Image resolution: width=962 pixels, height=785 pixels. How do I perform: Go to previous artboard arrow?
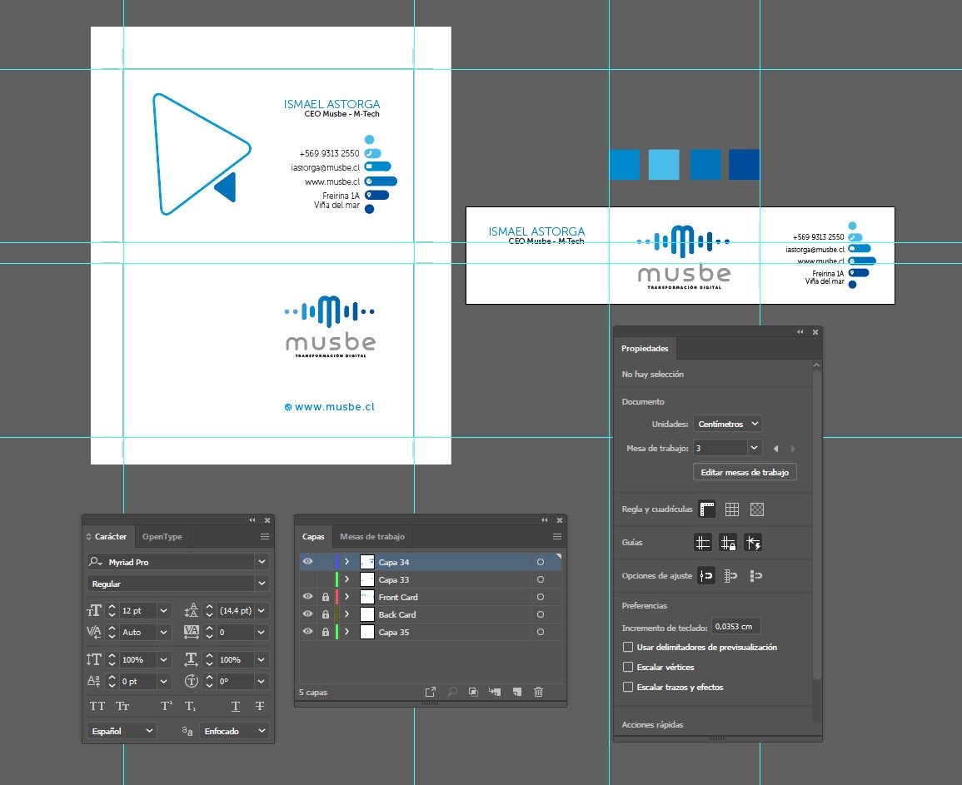tap(776, 449)
